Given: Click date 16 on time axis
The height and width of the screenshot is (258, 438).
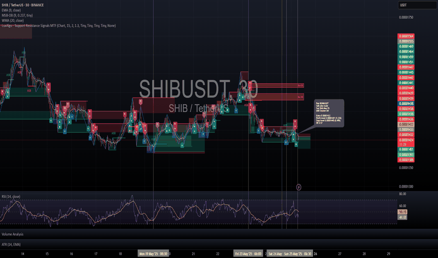Looking at the screenshot, I should pyautogui.click(x=71, y=254).
